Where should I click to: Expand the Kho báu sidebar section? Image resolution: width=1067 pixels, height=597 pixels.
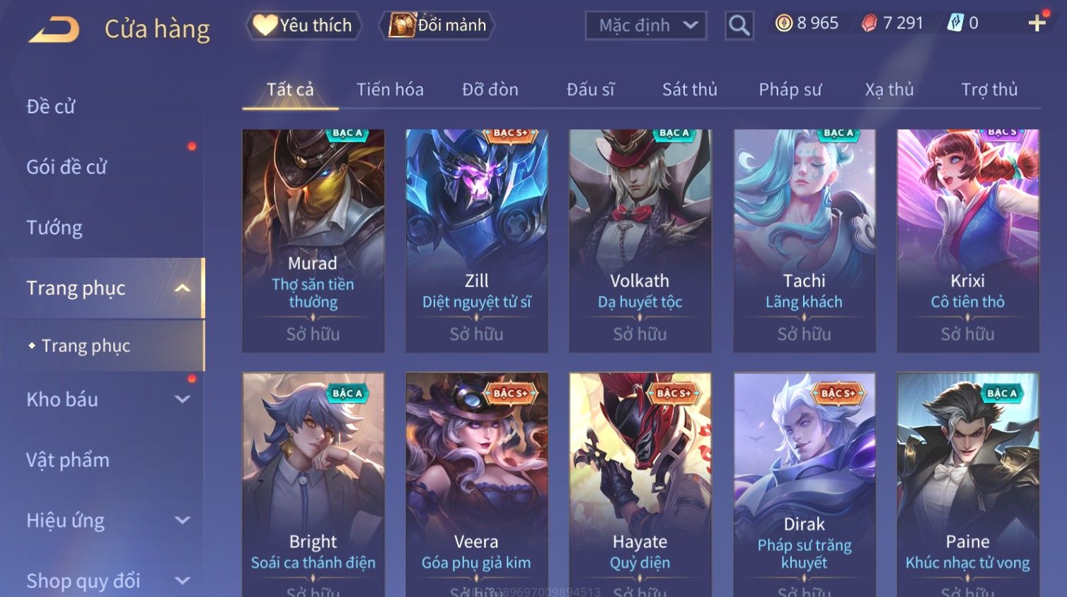(x=182, y=399)
